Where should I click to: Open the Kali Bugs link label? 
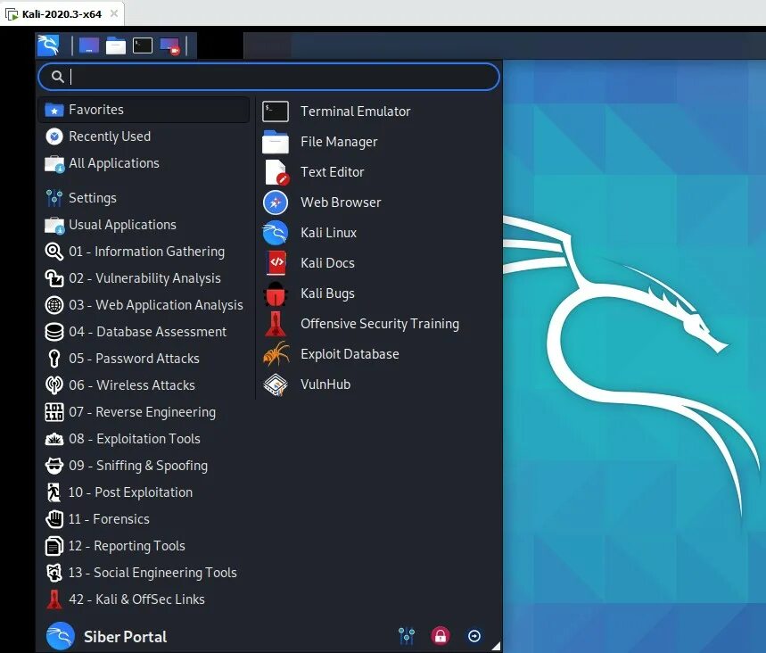coord(327,293)
